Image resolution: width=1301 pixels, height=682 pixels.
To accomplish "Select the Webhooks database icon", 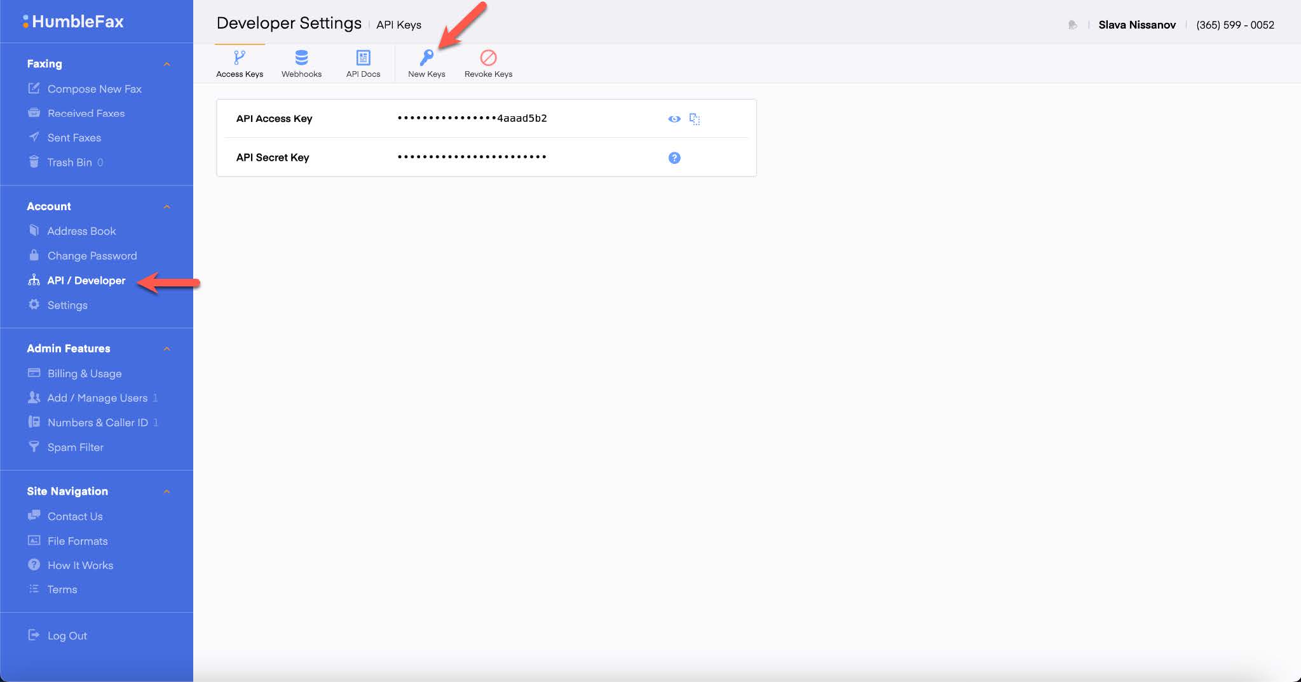I will [301, 58].
